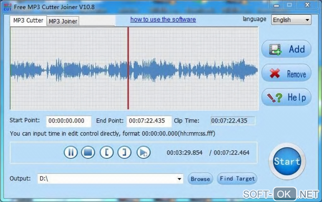Screen dimensions: 322x202
Task: Select the MP3 Cutter tab
Action: coord(28,20)
